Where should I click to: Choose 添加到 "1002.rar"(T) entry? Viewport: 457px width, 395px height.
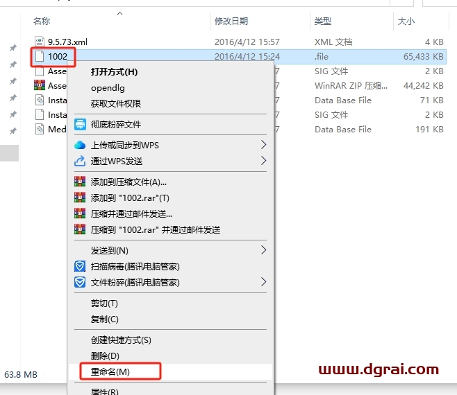(130, 198)
